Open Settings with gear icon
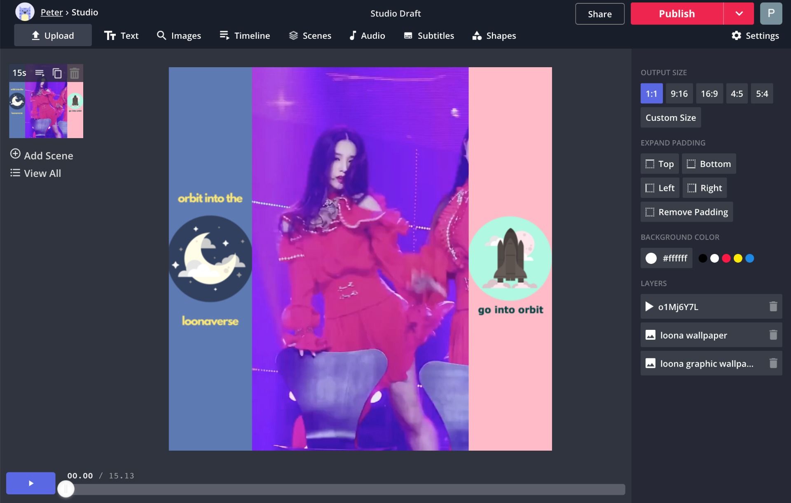791x503 pixels. point(755,35)
